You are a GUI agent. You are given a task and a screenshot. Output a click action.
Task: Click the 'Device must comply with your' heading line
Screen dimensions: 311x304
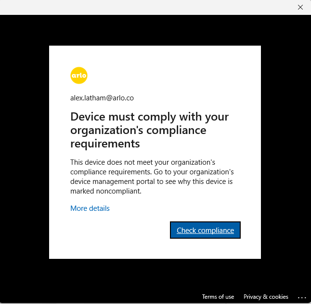coord(149,117)
